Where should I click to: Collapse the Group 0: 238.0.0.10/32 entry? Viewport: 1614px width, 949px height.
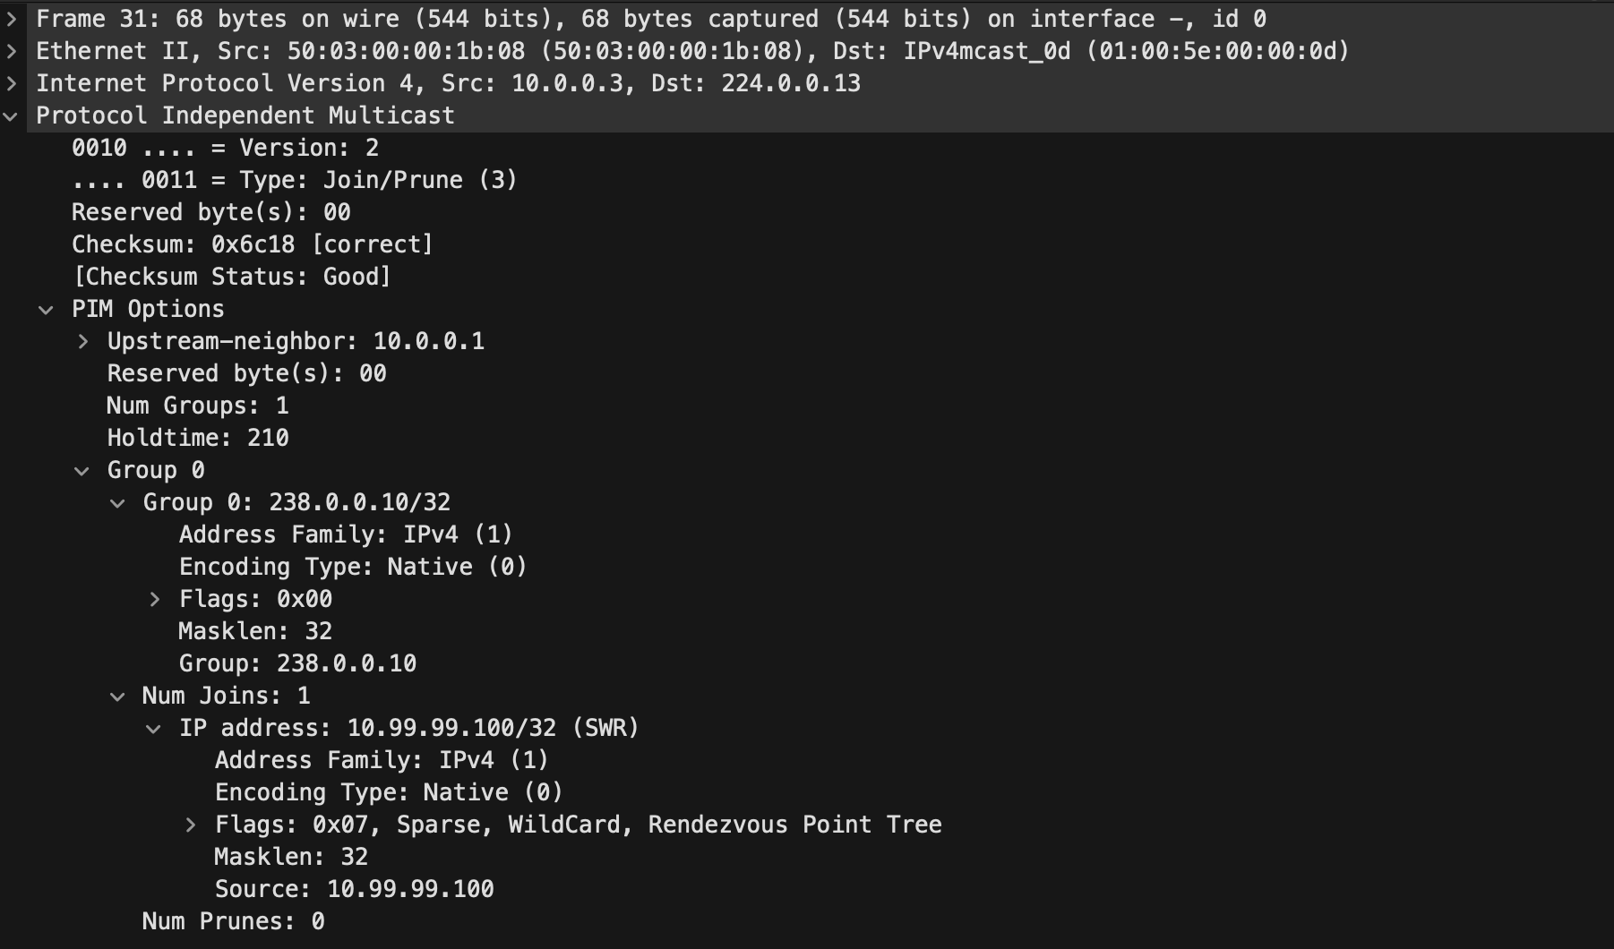117,503
